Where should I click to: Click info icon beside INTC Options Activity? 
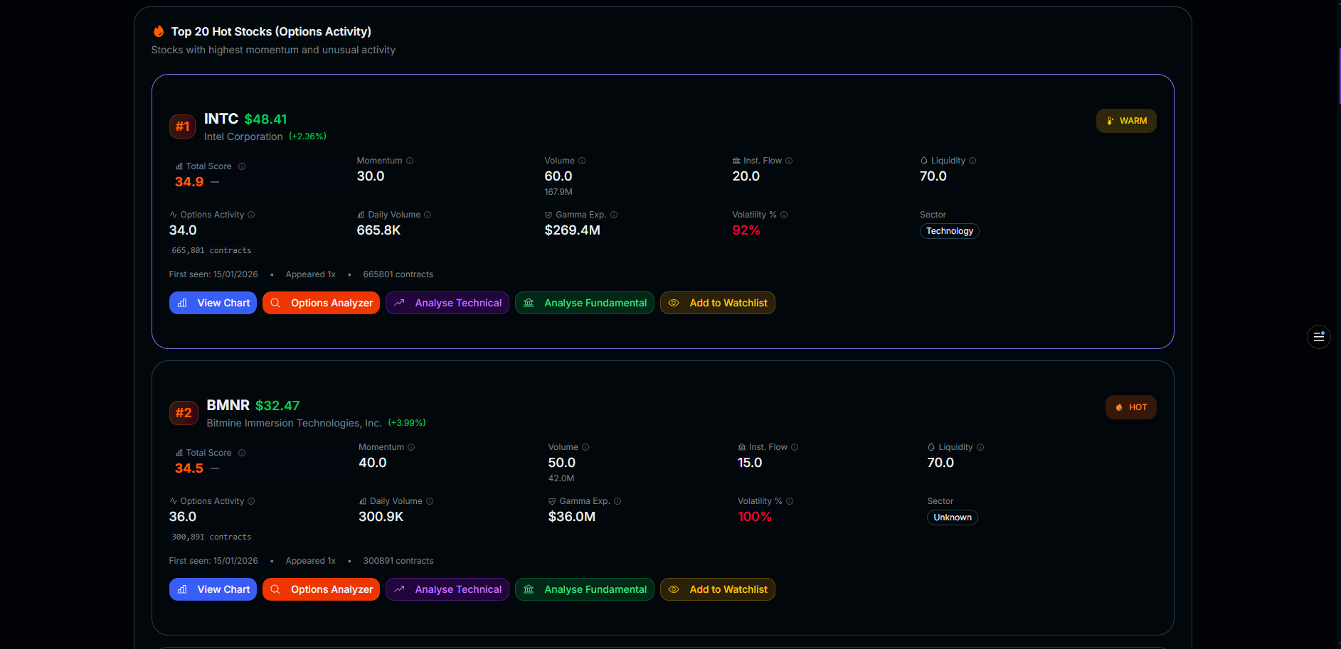click(251, 215)
